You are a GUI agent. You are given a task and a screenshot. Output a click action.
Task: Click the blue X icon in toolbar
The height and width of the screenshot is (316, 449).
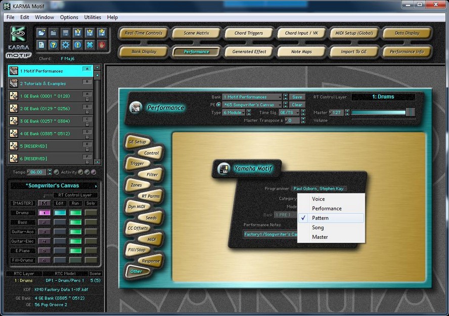coord(89,44)
